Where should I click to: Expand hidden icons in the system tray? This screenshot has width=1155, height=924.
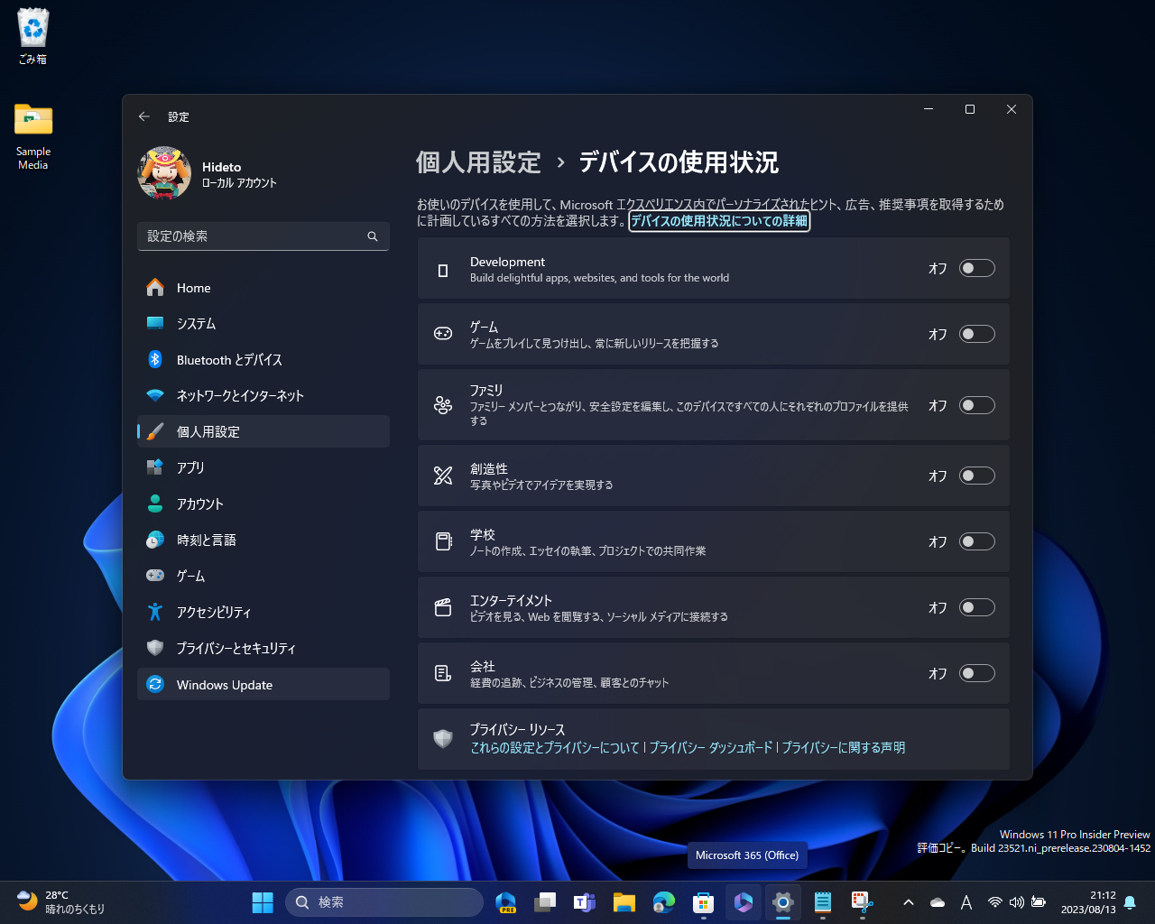pos(909,901)
